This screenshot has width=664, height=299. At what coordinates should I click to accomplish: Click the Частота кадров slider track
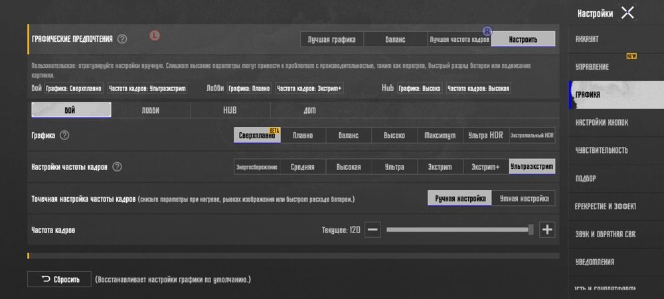[459, 229]
